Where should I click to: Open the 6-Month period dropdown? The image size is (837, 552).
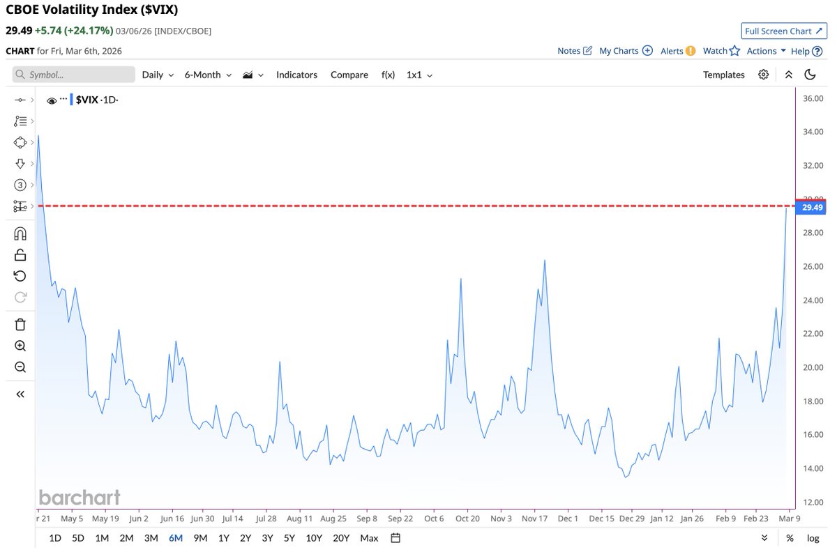point(208,75)
